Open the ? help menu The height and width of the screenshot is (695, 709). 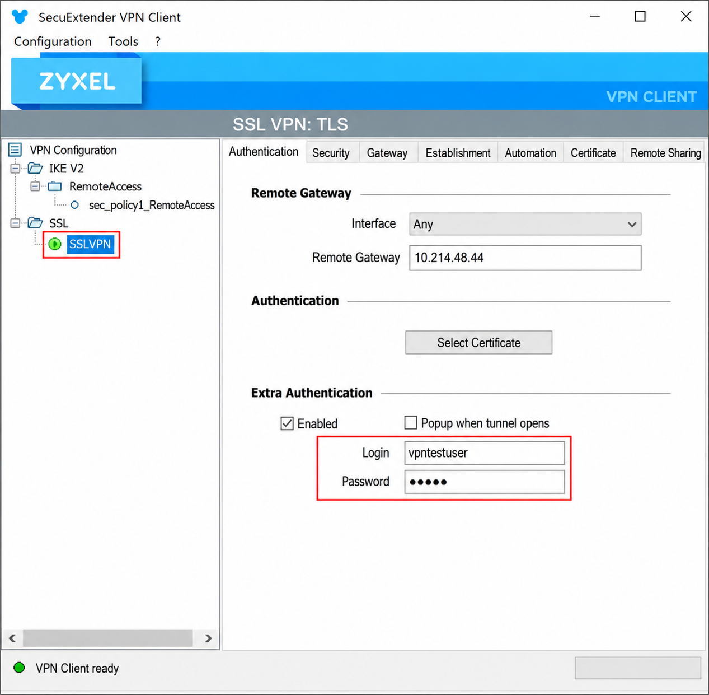pos(158,41)
